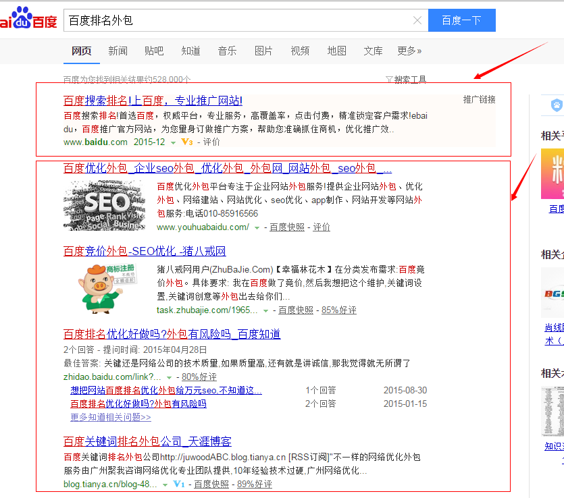
Task: Expand the arrow next to www.baidu.com 2015-12
Action: point(174,142)
